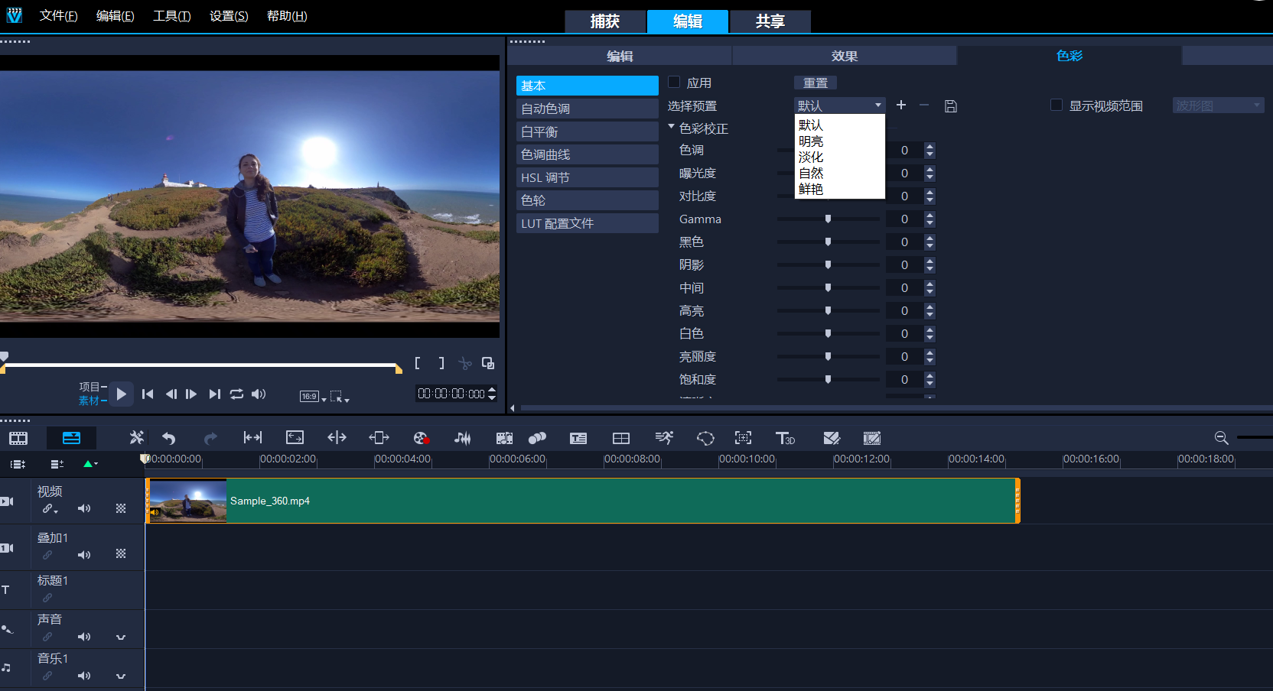The image size is (1273, 691).
Task: Click the Gamma slider handle
Action: point(828,219)
